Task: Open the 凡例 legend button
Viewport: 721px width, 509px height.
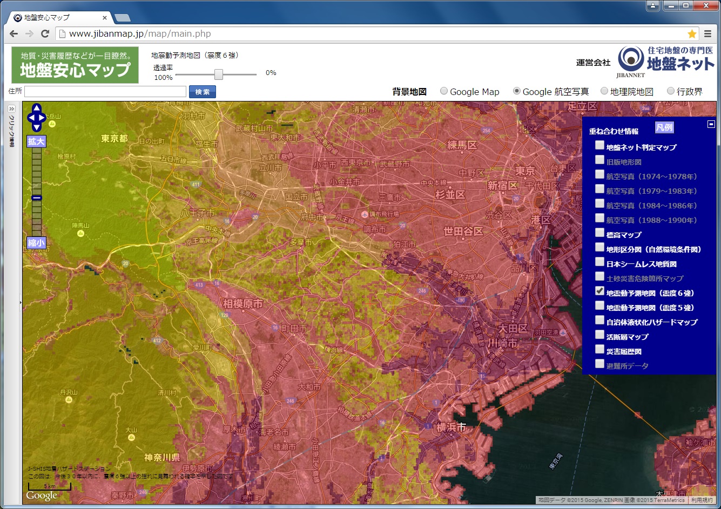Action: point(664,128)
